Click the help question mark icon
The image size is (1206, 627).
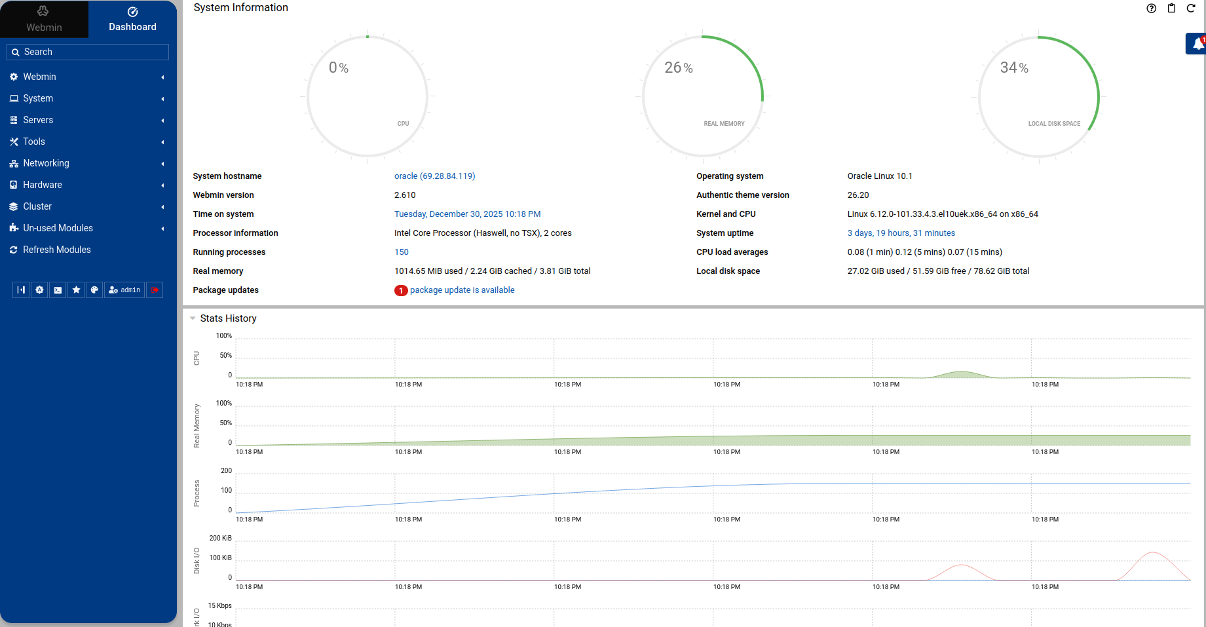1151,9
